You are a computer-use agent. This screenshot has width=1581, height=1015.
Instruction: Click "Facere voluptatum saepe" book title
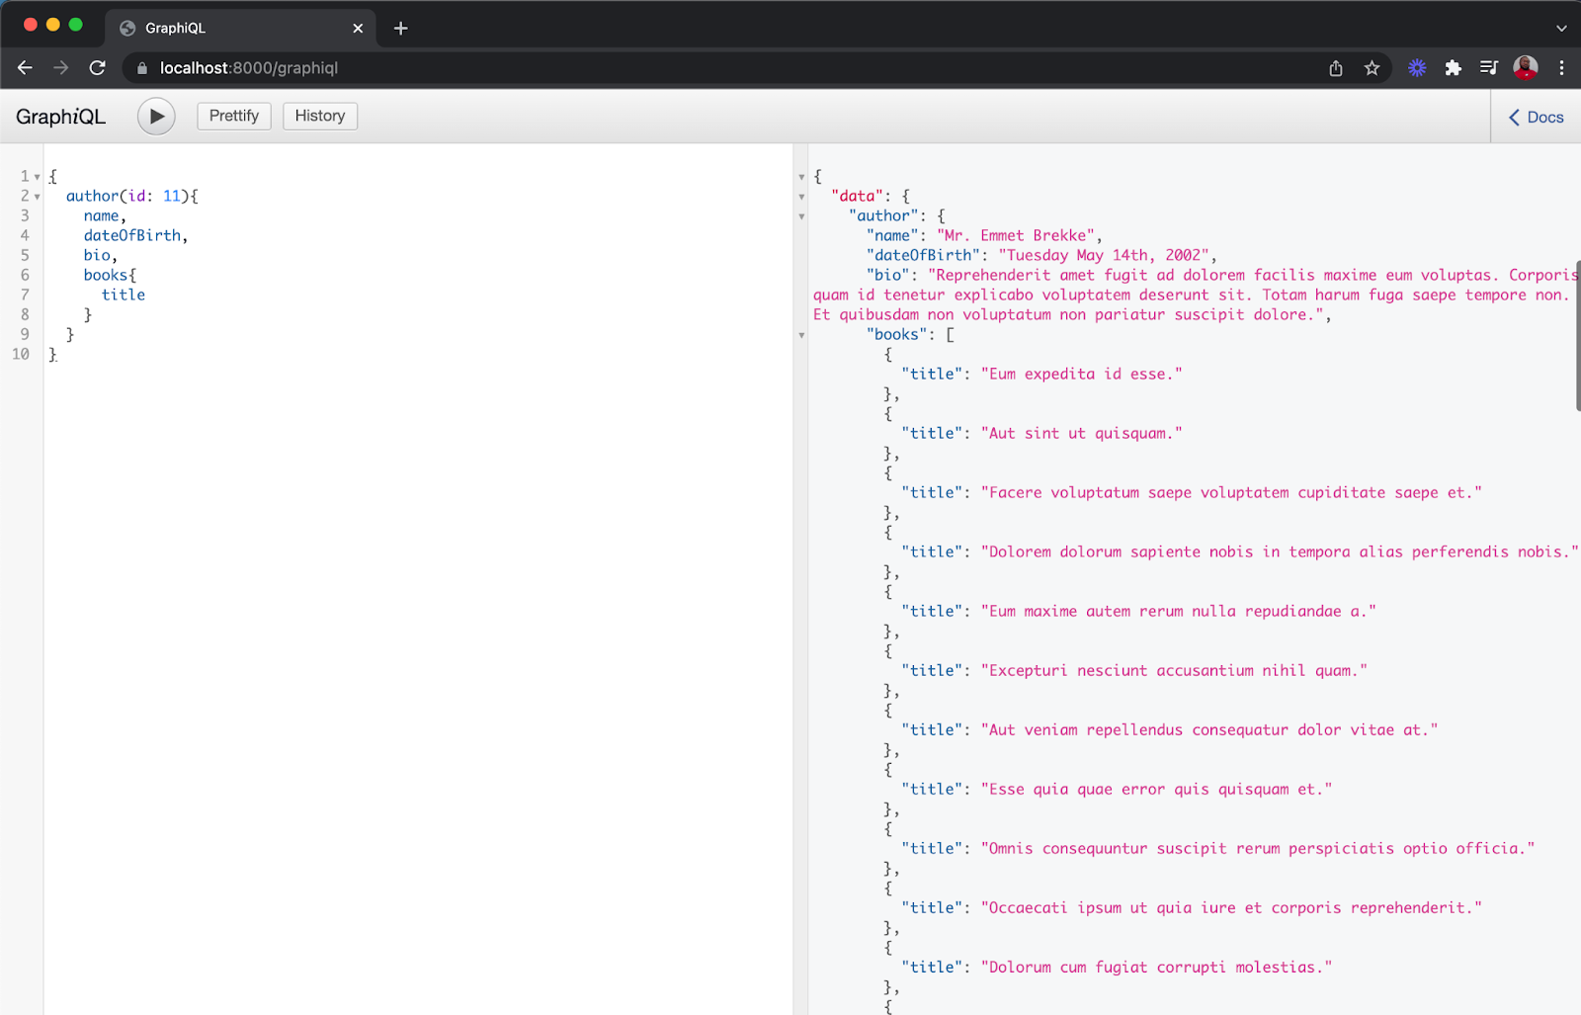click(x=1232, y=492)
